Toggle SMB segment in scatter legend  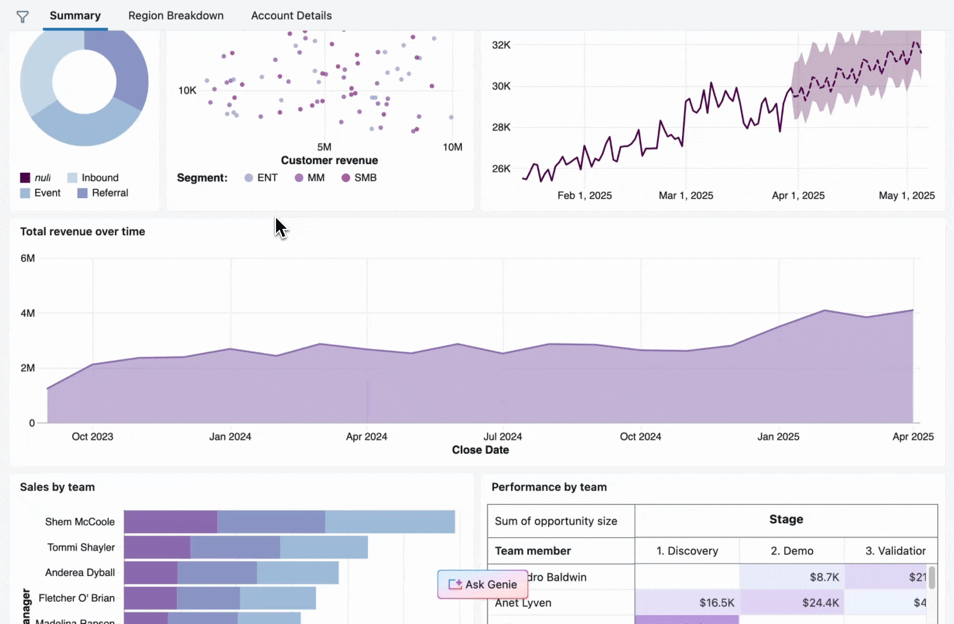click(x=346, y=178)
